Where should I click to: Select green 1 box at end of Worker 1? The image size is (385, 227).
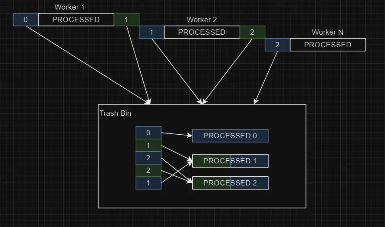click(126, 19)
